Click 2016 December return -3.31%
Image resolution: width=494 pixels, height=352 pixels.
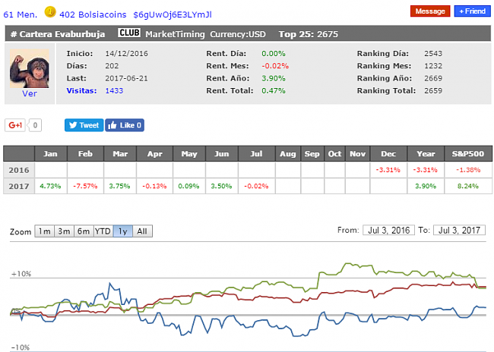point(388,170)
